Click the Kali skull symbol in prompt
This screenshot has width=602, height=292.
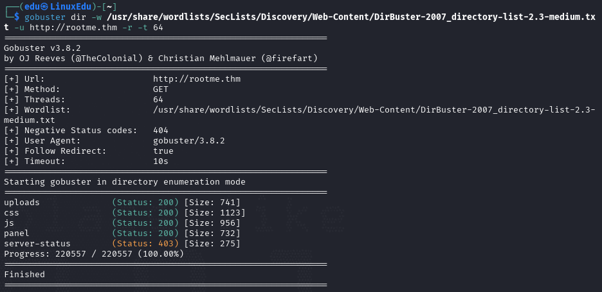[45, 7]
